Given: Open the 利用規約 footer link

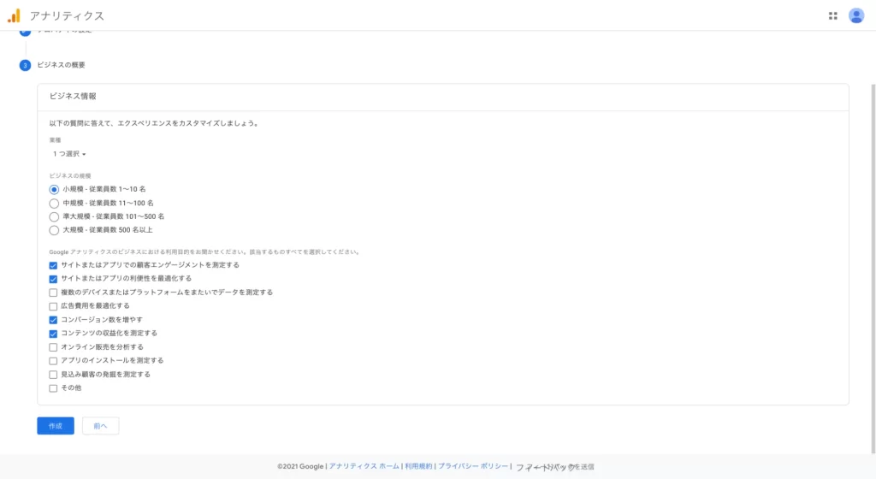Looking at the screenshot, I should pyautogui.click(x=418, y=466).
